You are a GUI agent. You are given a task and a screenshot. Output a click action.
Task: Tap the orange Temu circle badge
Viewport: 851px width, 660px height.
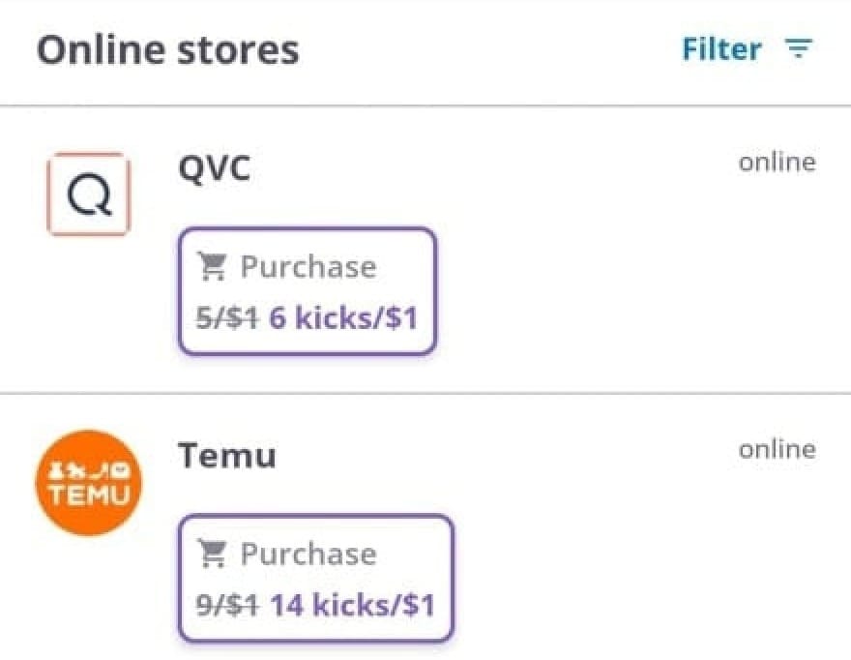click(x=88, y=482)
